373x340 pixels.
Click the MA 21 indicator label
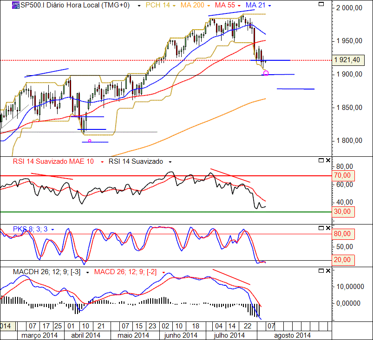point(255,5)
